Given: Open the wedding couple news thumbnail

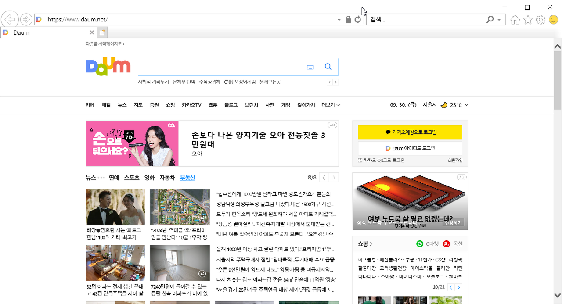Looking at the screenshot, I should click(x=115, y=207).
